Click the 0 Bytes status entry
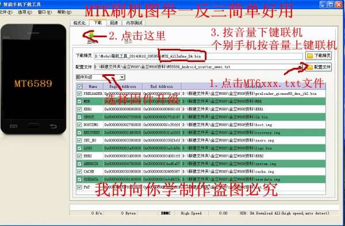The image size is (345, 226). 128,213
